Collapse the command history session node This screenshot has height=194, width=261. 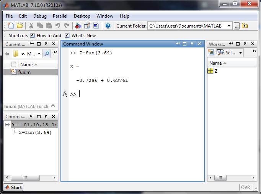pos(7,125)
